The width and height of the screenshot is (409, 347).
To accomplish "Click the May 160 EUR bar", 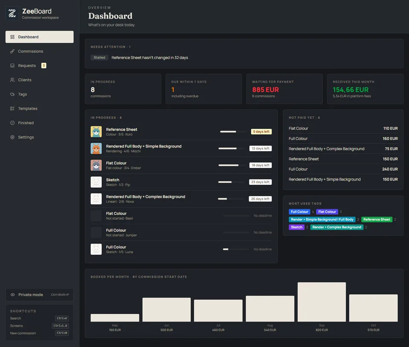I will tap(115, 318).
